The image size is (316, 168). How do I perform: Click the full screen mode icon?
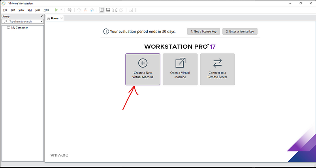click(115, 10)
